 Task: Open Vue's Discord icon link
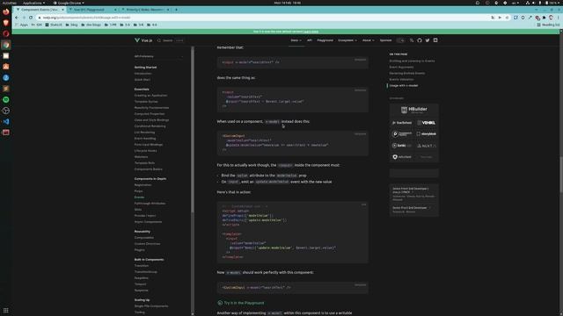[x=435, y=40]
